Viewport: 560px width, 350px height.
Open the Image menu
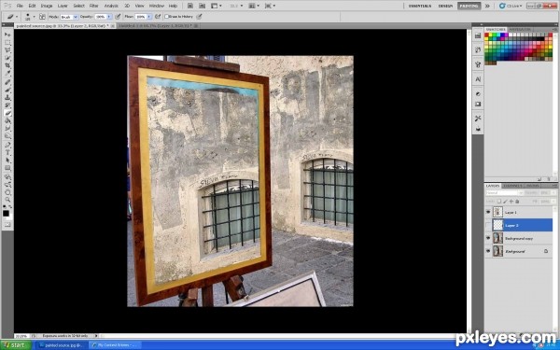pyautogui.click(x=47, y=6)
